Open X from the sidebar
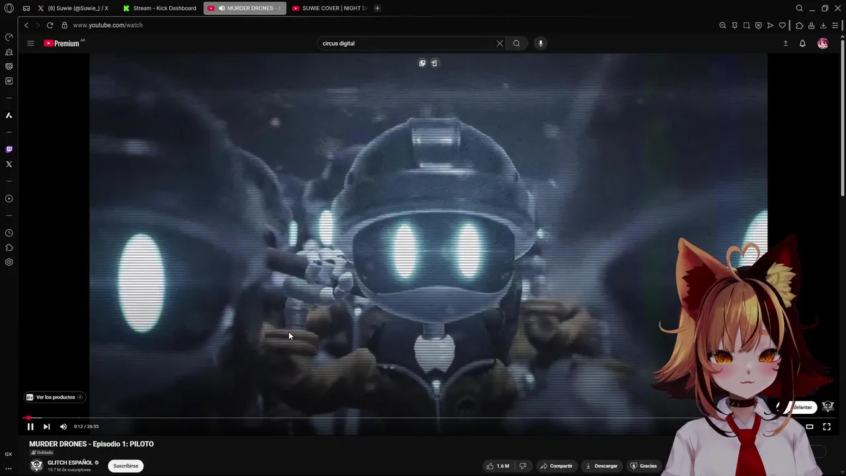 (9, 164)
